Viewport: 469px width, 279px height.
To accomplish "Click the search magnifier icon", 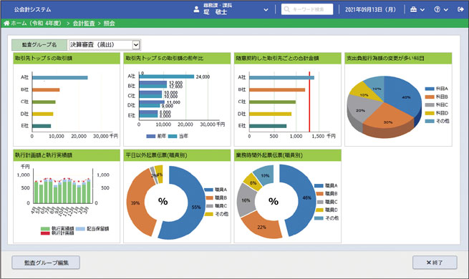I will [286, 9].
